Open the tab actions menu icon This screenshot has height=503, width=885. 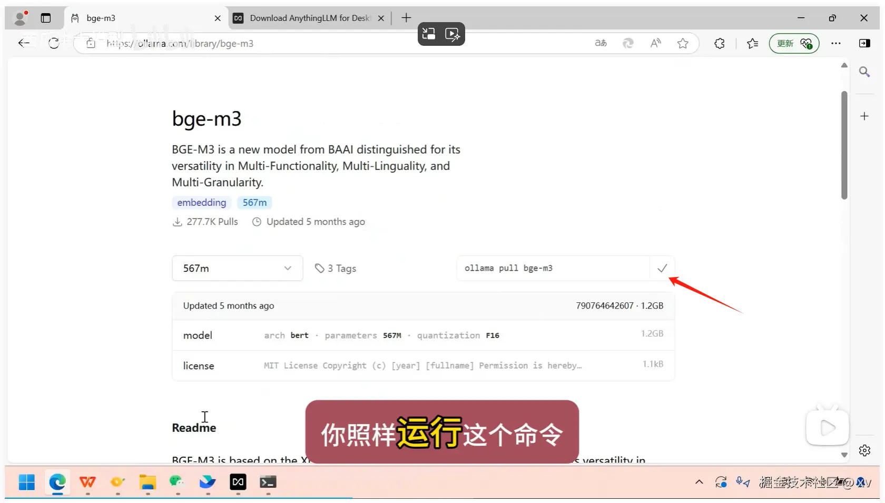click(46, 18)
